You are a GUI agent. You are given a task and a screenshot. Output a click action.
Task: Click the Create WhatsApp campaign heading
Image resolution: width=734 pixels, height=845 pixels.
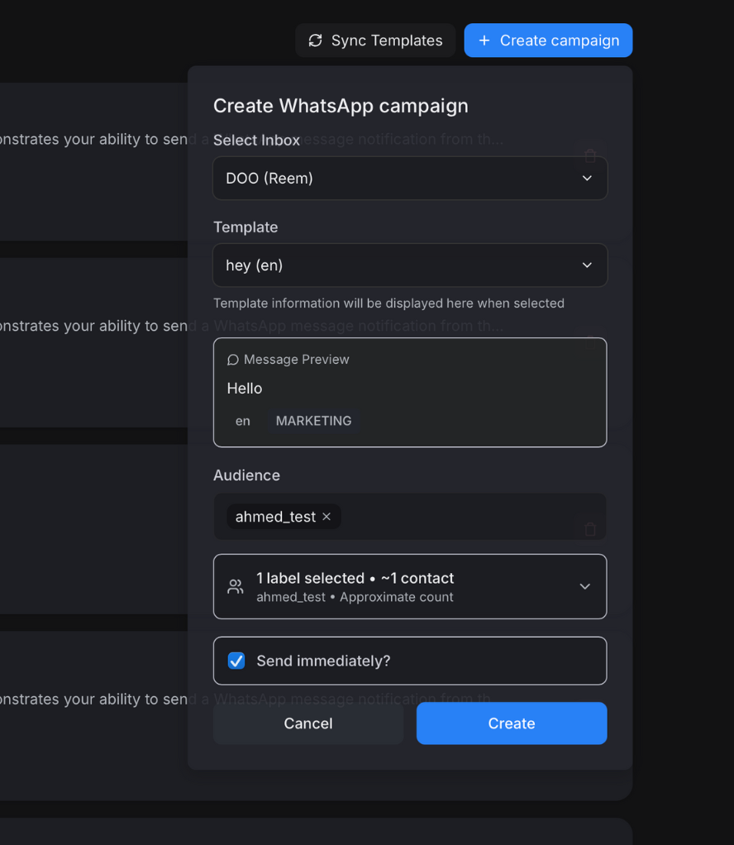tap(341, 106)
